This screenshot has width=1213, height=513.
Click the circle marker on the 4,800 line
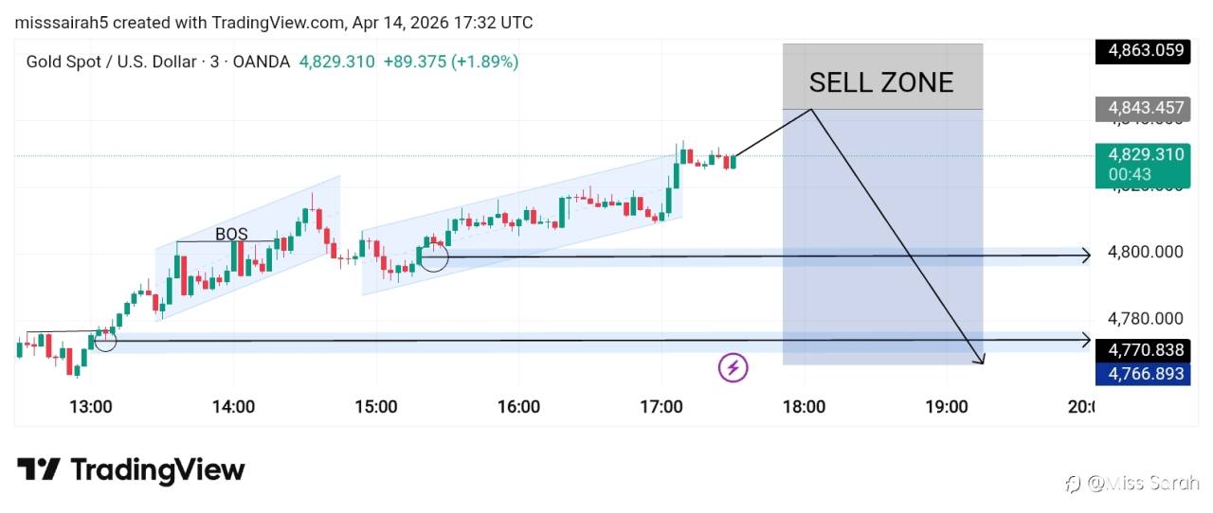pyautogui.click(x=434, y=257)
